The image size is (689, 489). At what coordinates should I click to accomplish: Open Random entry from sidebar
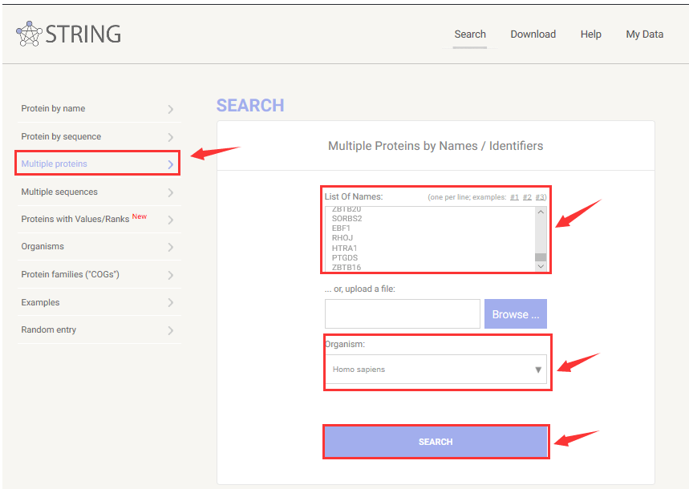49,330
